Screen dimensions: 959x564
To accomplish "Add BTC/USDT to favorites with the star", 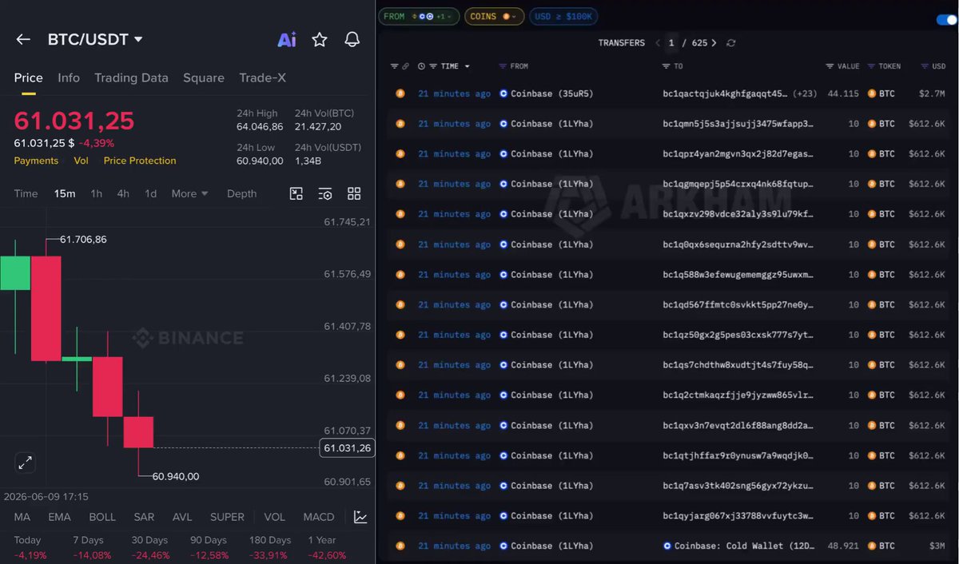I will click(320, 39).
